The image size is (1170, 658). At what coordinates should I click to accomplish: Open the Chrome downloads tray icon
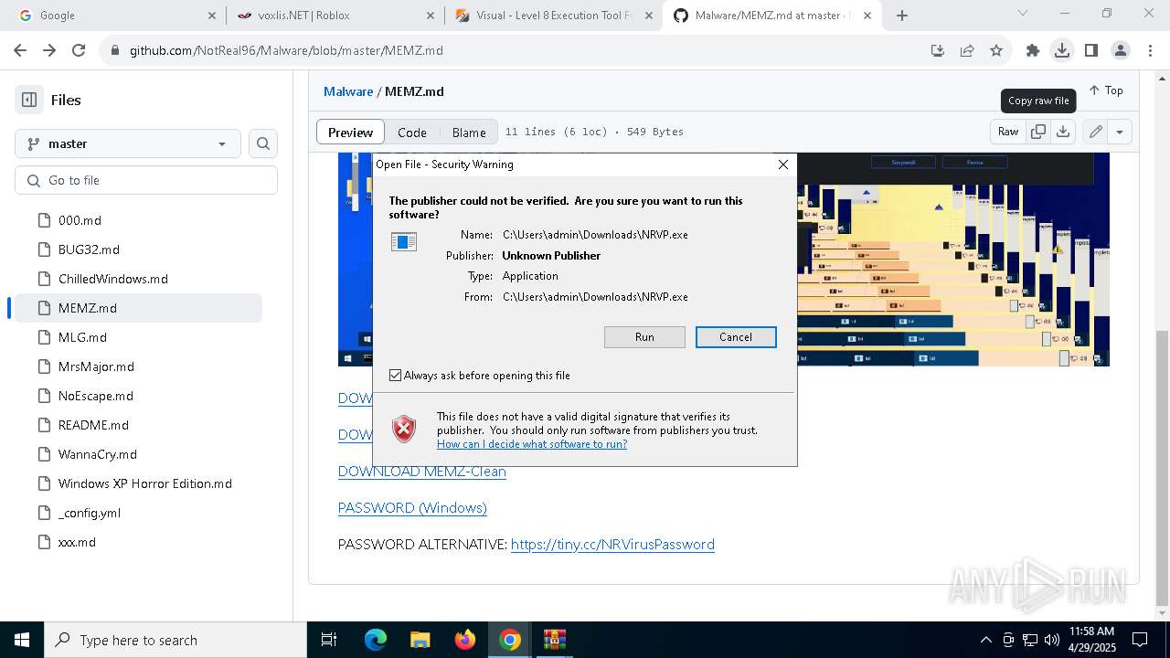(1062, 50)
